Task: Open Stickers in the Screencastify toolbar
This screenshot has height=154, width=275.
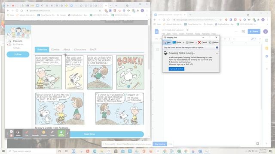Action: point(44,133)
